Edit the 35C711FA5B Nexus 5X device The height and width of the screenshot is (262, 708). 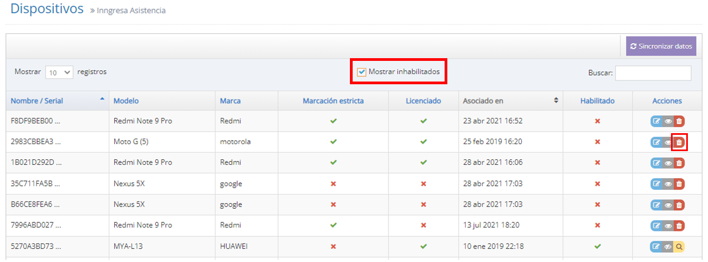click(x=656, y=184)
